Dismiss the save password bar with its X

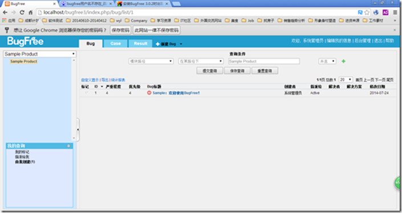[395, 30]
